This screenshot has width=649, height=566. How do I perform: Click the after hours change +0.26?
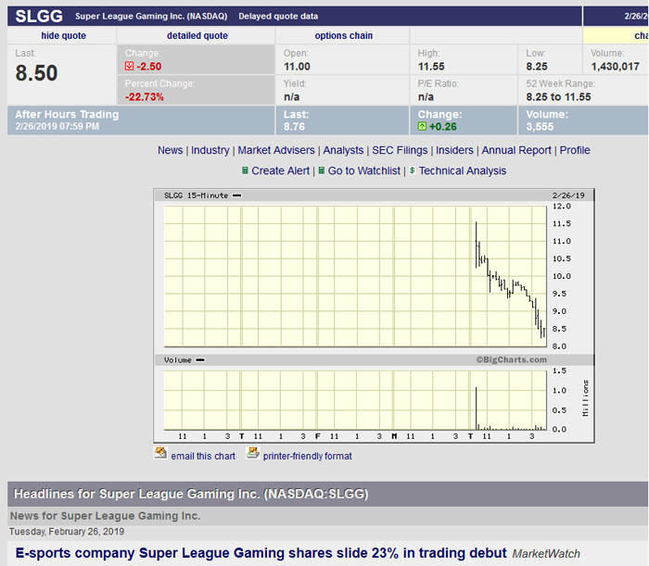pos(443,127)
